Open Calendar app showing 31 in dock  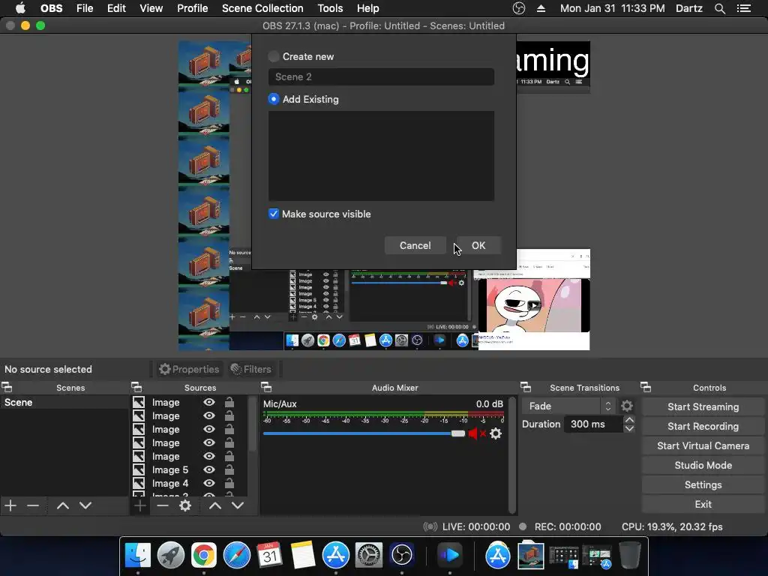(x=269, y=555)
